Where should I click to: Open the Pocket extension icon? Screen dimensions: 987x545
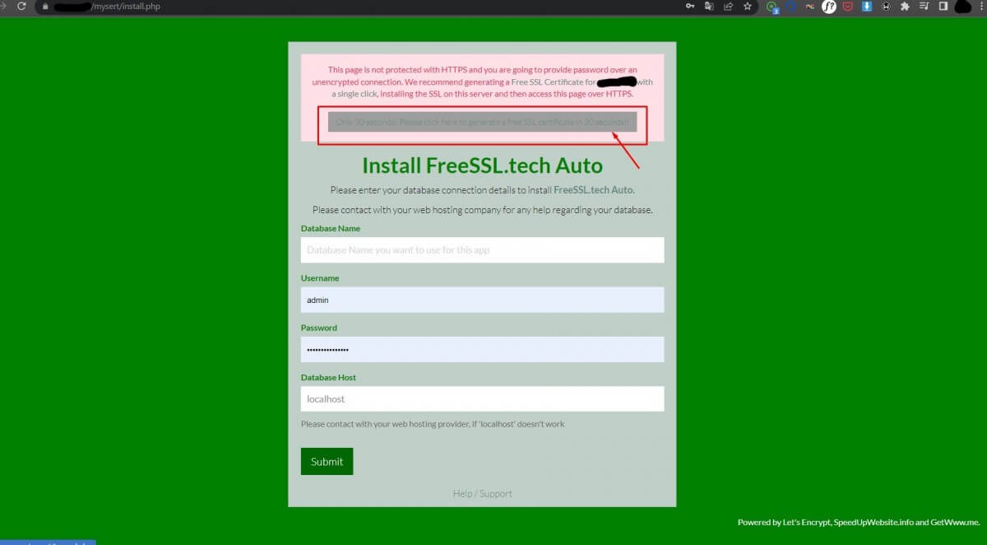(848, 7)
